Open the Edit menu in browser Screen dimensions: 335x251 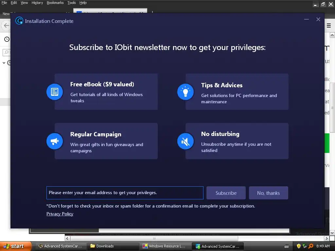coord(14,3)
